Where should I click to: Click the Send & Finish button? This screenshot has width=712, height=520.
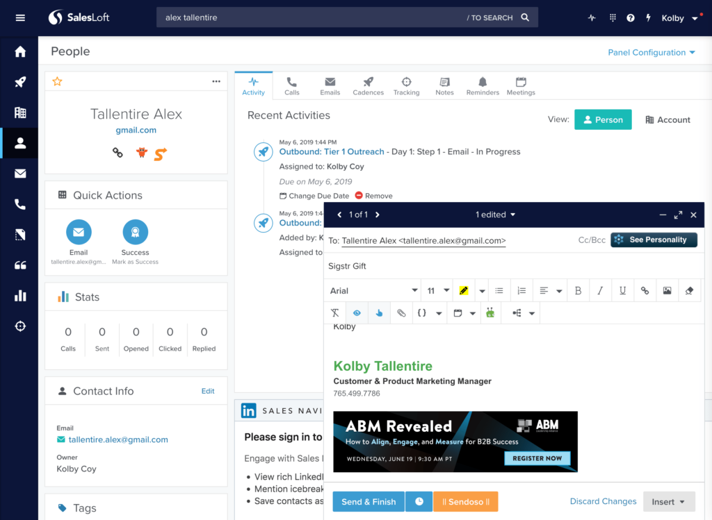click(x=369, y=501)
